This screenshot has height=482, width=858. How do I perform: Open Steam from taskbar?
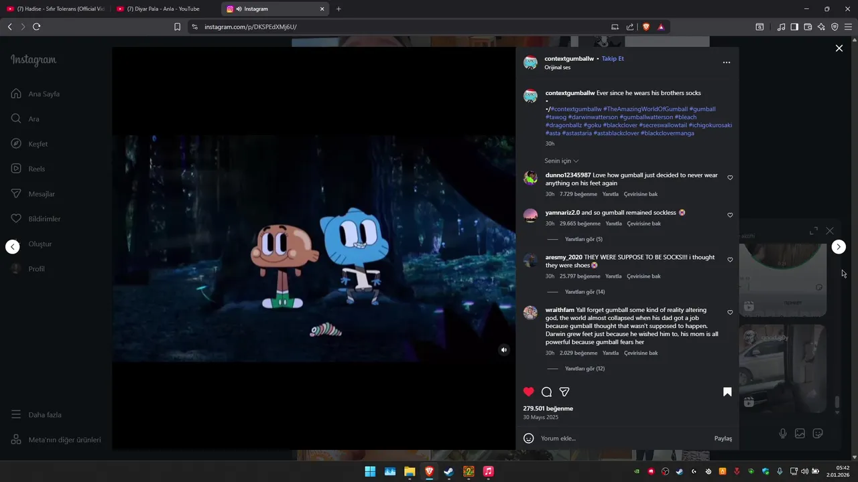(x=448, y=471)
